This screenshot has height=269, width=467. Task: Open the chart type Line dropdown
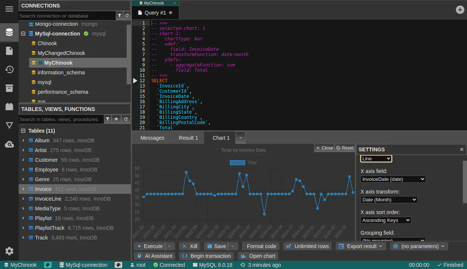click(376, 159)
